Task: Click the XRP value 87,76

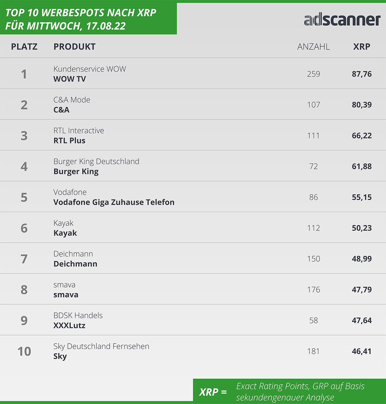Action: (x=362, y=74)
